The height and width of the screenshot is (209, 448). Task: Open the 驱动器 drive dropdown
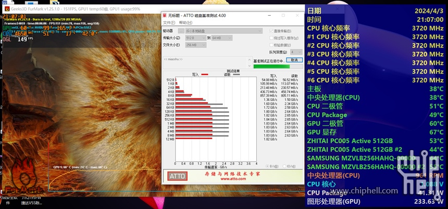(223, 31)
